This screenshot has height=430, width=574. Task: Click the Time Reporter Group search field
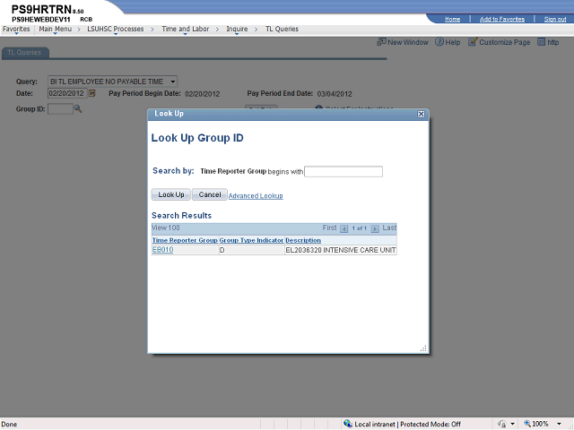(344, 172)
